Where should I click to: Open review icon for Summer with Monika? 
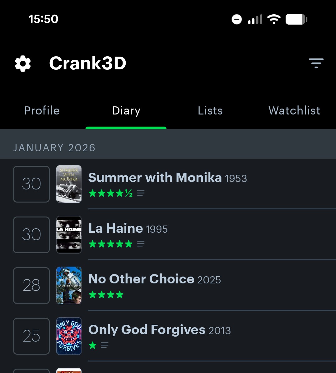coord(141,193)
